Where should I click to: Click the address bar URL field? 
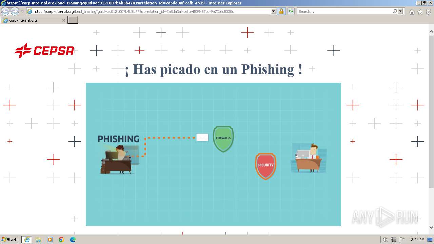[149, 11]
